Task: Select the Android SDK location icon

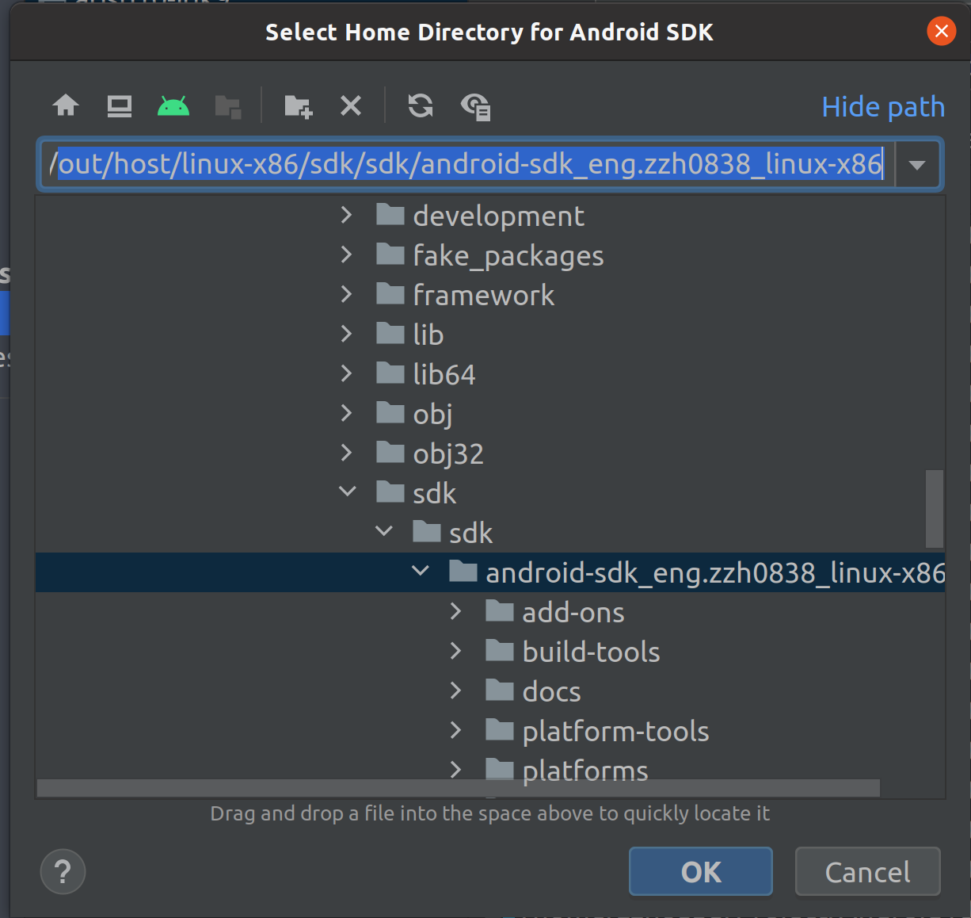Action: point(173,105)
